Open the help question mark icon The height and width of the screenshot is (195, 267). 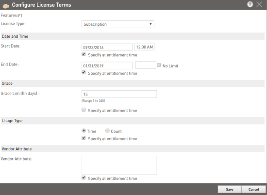pyautogui.click(x=250, y=4)
